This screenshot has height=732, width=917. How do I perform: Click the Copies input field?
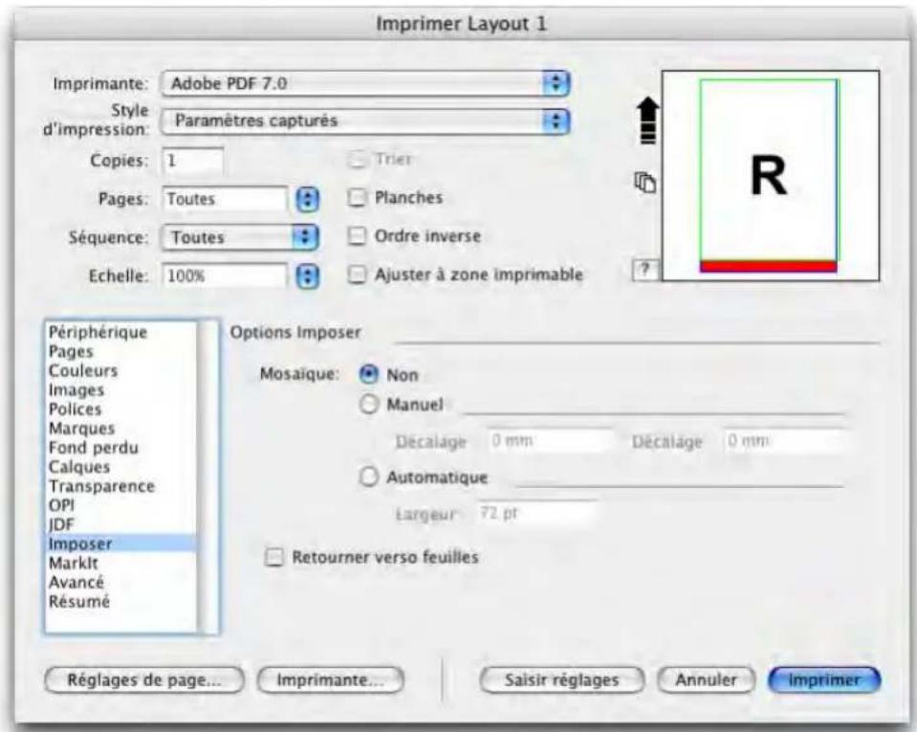pyautogui.click(x=192, y=161)
